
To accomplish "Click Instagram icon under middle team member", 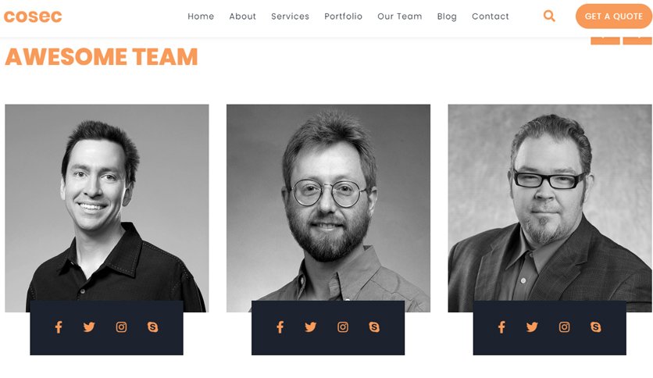I will point(343,327).
